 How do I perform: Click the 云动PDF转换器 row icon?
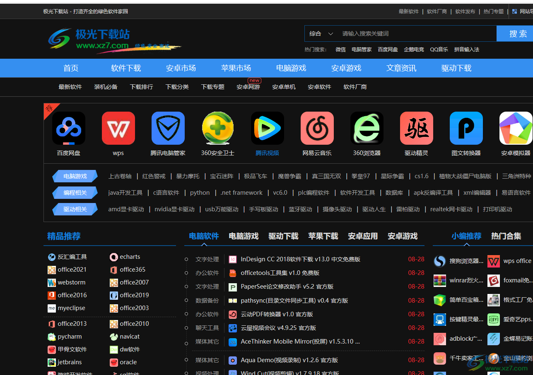[x=233, y=314]
